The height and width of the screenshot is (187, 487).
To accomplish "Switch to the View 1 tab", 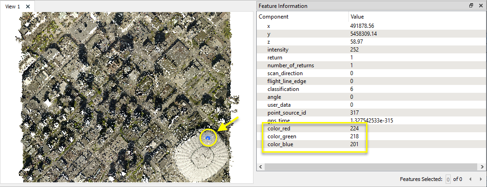I will [x=13, y=6].
